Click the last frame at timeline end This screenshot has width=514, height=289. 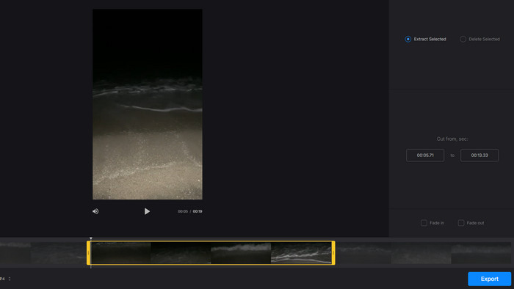(x=481, y=253)
